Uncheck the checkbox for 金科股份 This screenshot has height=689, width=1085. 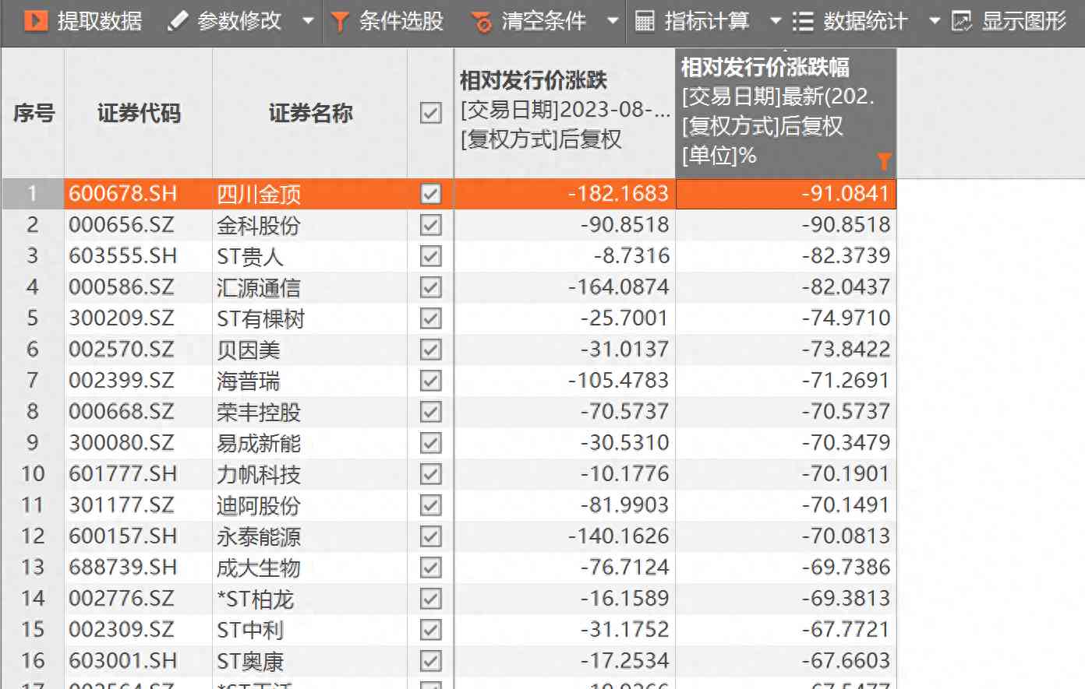[x=431, y=225]
